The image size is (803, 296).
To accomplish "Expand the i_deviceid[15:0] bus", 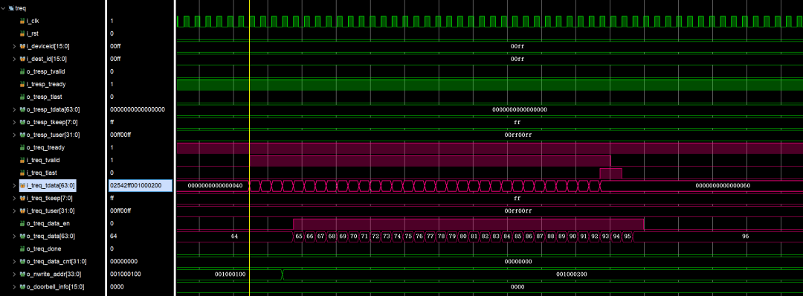I will (x=14, y=46).
